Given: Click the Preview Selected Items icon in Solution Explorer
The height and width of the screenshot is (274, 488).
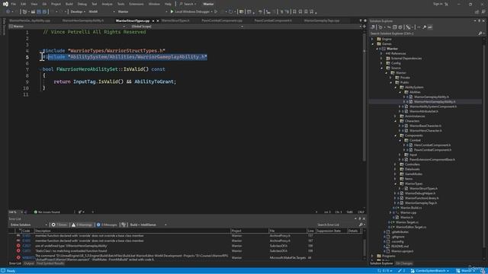Looking at the screenshot, I should 430,27.
